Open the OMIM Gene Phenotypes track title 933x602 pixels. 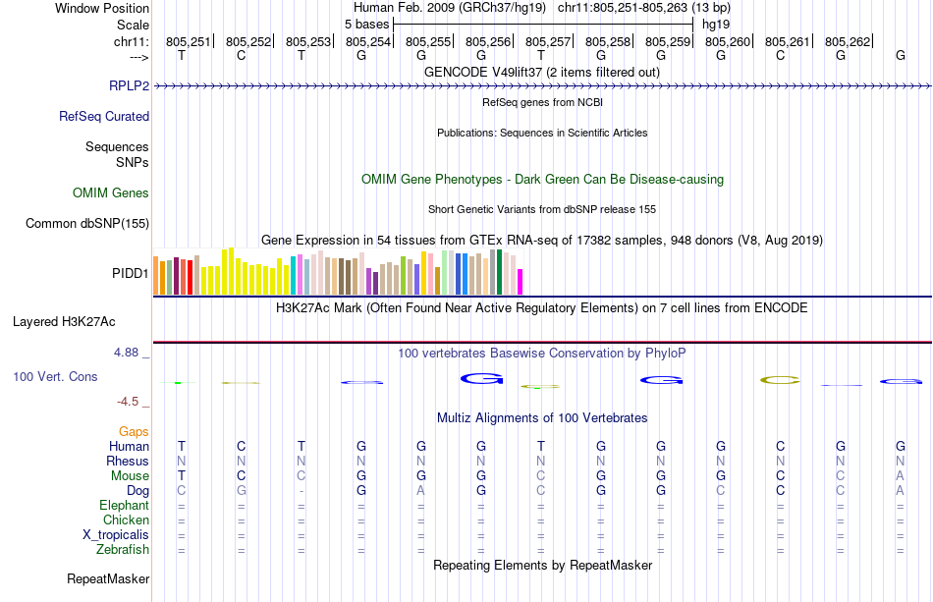(x=542, y=179)
